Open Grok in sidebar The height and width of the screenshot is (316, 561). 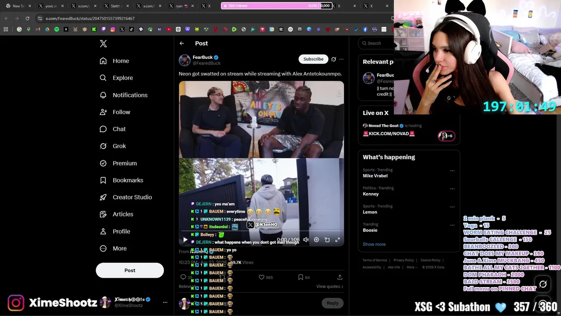(x=113, y=146)
